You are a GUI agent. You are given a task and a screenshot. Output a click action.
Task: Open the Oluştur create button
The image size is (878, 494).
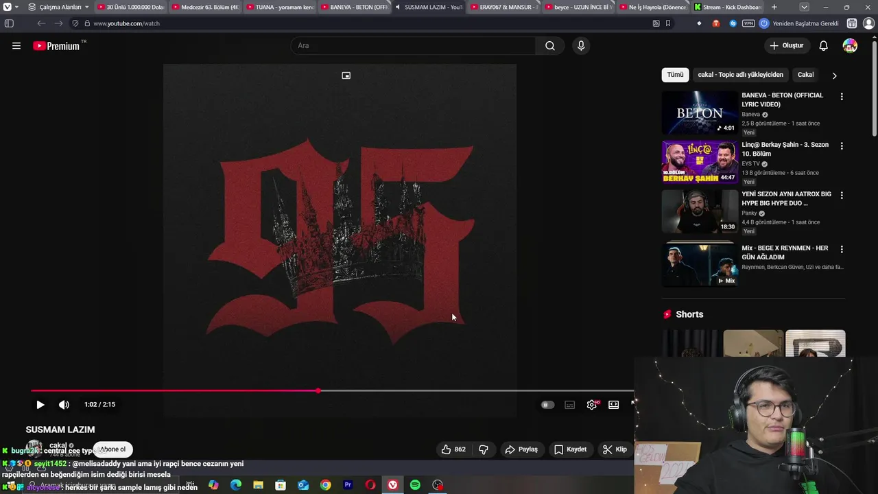click(786, 46)
